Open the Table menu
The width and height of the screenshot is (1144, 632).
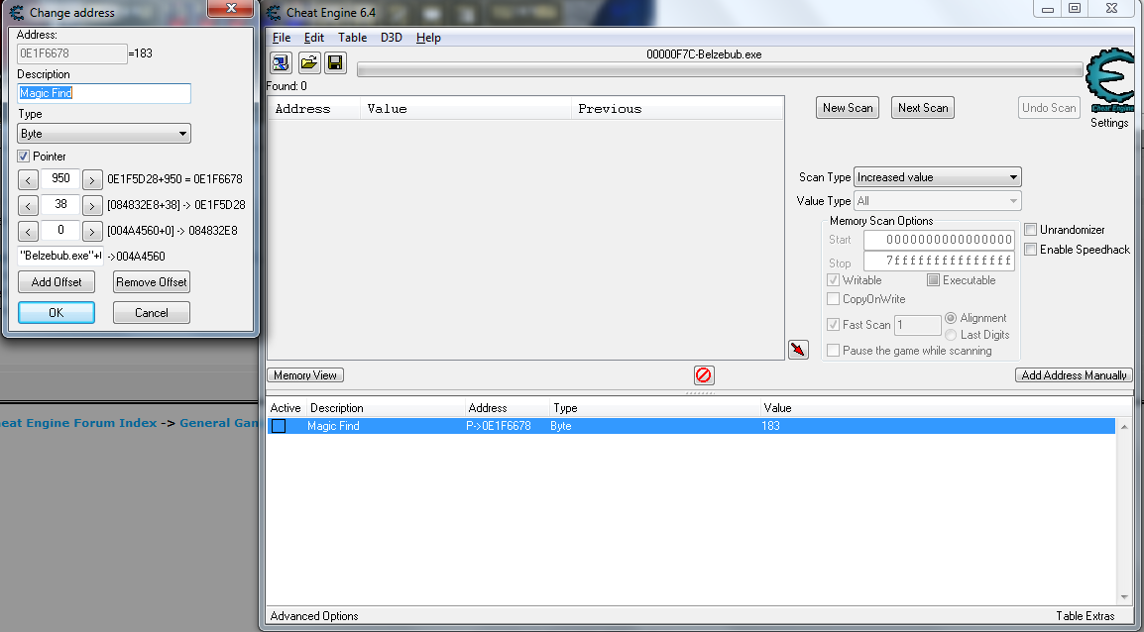352,38
